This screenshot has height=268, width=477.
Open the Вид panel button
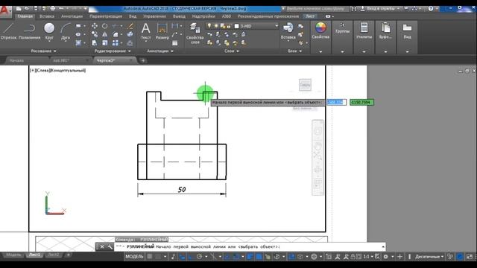[407, 31]
